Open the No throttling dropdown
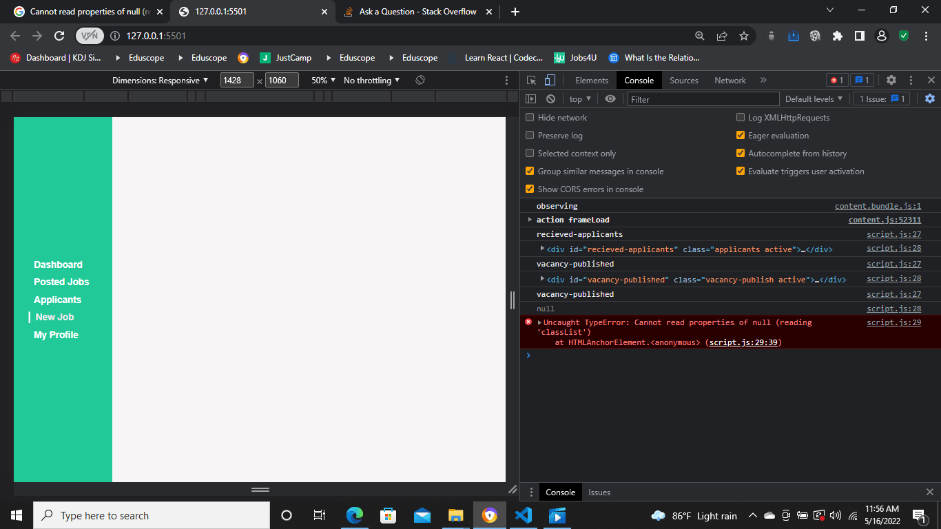The height and width of the screenshot is (529, 941). point(372,81)
